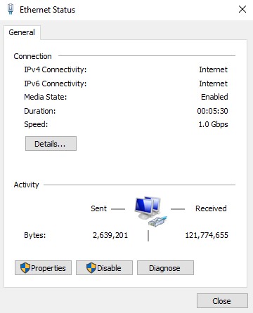Click the sent bytes count 2,639,201
This screenshot has width=253, height=313.
110,235
